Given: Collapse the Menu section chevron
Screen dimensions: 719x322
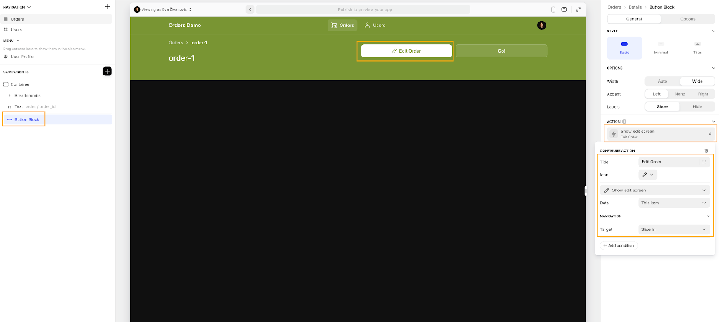Looking at the screenshot, I should pos(18,40).
